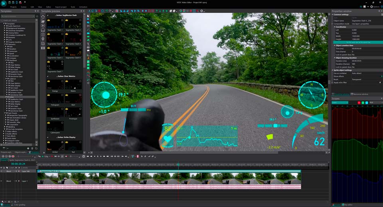The height and width of the screenshot is (207, 383).
Task: Select the chart tool in vertical toolbar
Action: coord(88,55)
